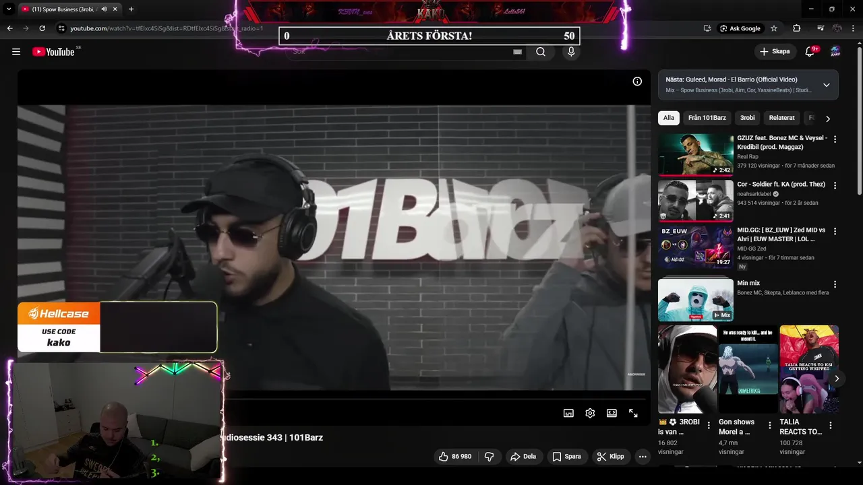Select the Alla chip

pyautogui.click(x=669, y=118)
